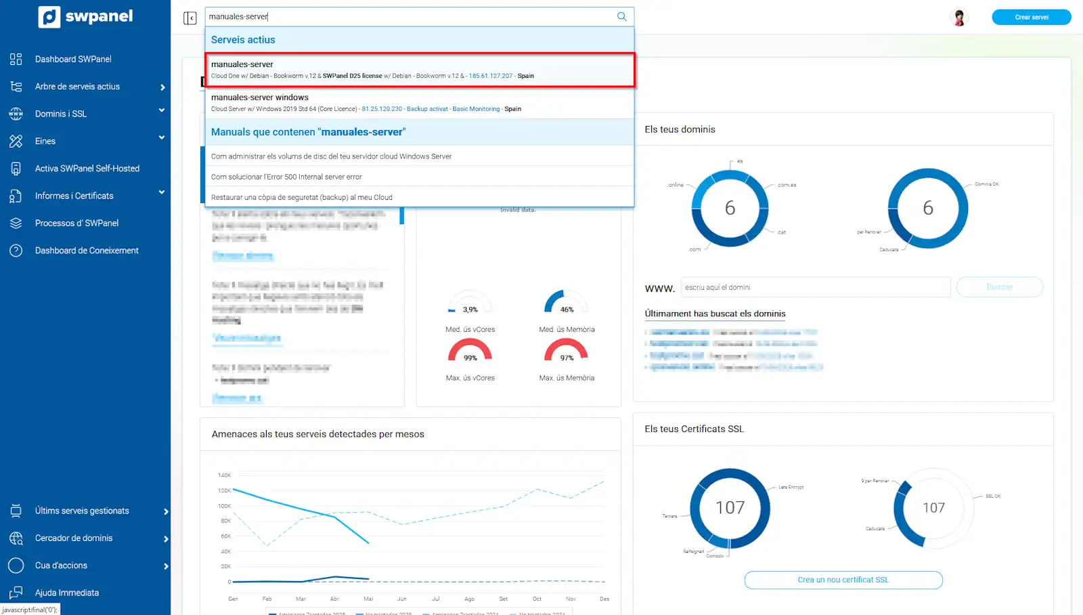
Task: Click the SSL certificate types donut 107
Action: (730, 508)
